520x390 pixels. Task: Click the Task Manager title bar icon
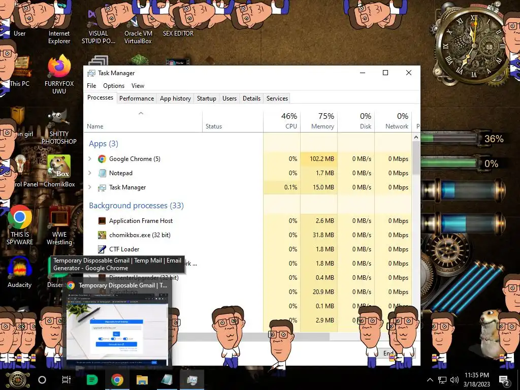tap(91, 73)
